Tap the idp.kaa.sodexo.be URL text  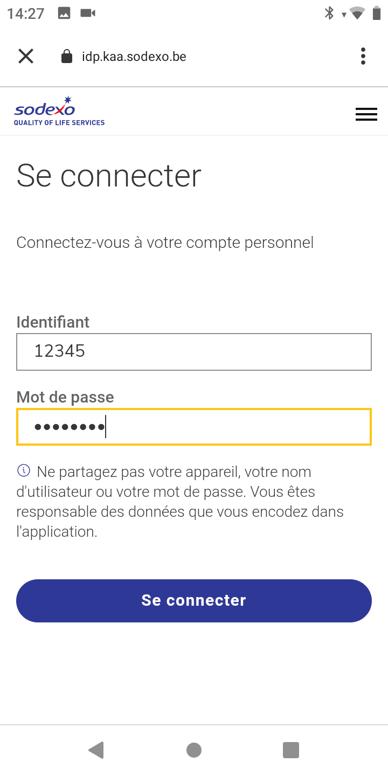[x=134, y=57]
